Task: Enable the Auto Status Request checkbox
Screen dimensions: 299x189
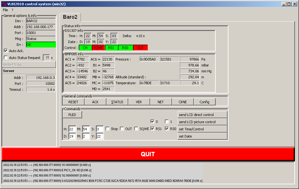Action: tap(6, 58)
